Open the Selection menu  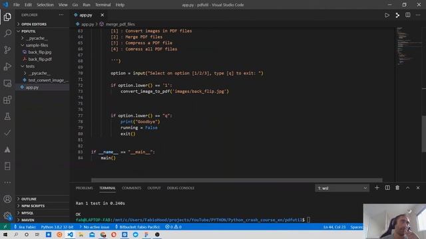tap(45, 5)
